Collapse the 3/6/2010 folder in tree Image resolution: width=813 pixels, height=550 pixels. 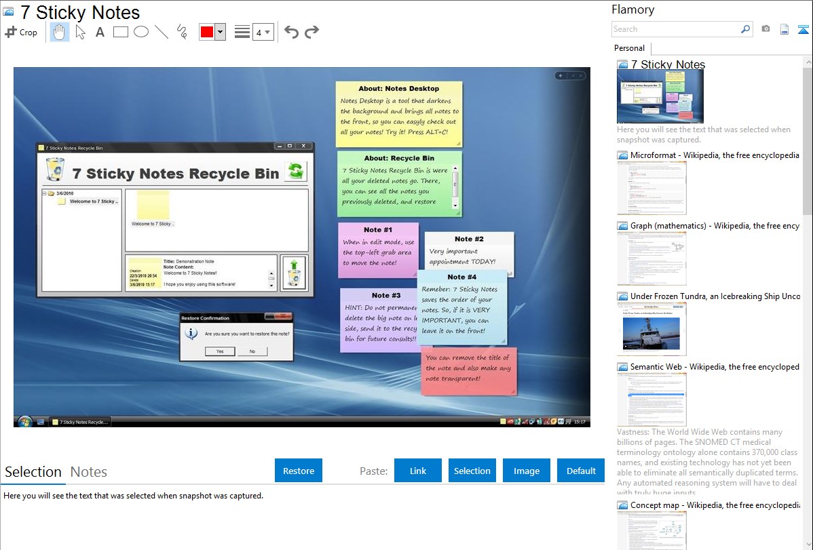(x=45, y=193)
